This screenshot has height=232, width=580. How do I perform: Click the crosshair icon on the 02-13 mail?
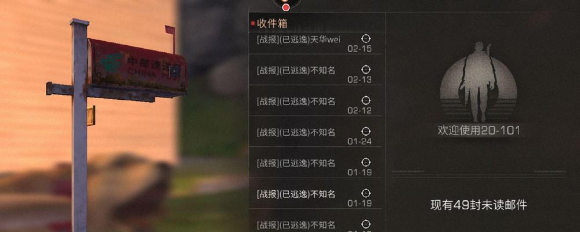366,70
